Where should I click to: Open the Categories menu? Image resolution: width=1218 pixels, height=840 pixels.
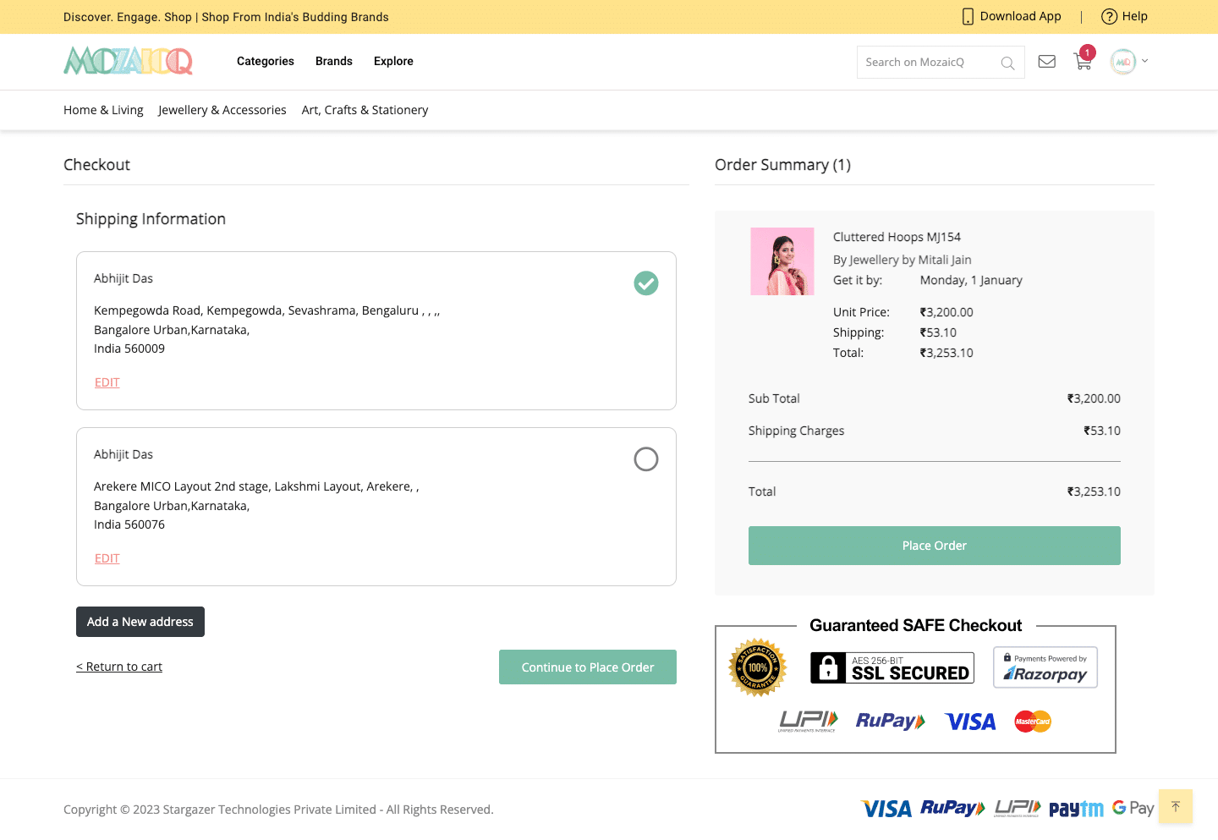coord(266,62)
